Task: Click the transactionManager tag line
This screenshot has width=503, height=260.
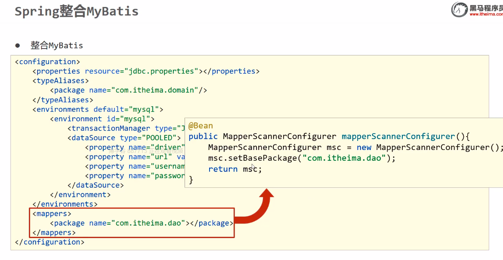Action: click(x=126, y=128)
